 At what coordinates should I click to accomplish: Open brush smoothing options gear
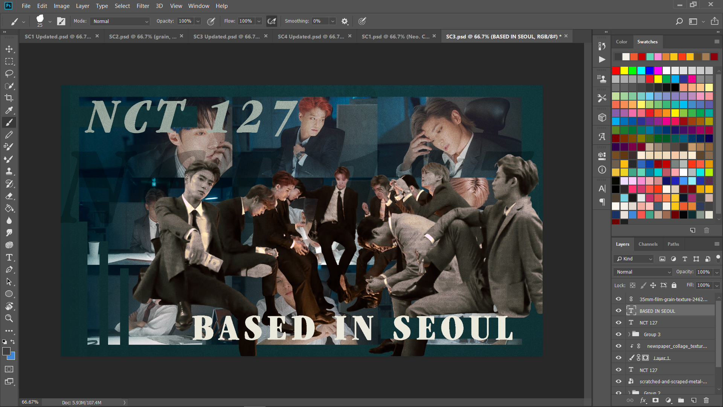(345, 21)
